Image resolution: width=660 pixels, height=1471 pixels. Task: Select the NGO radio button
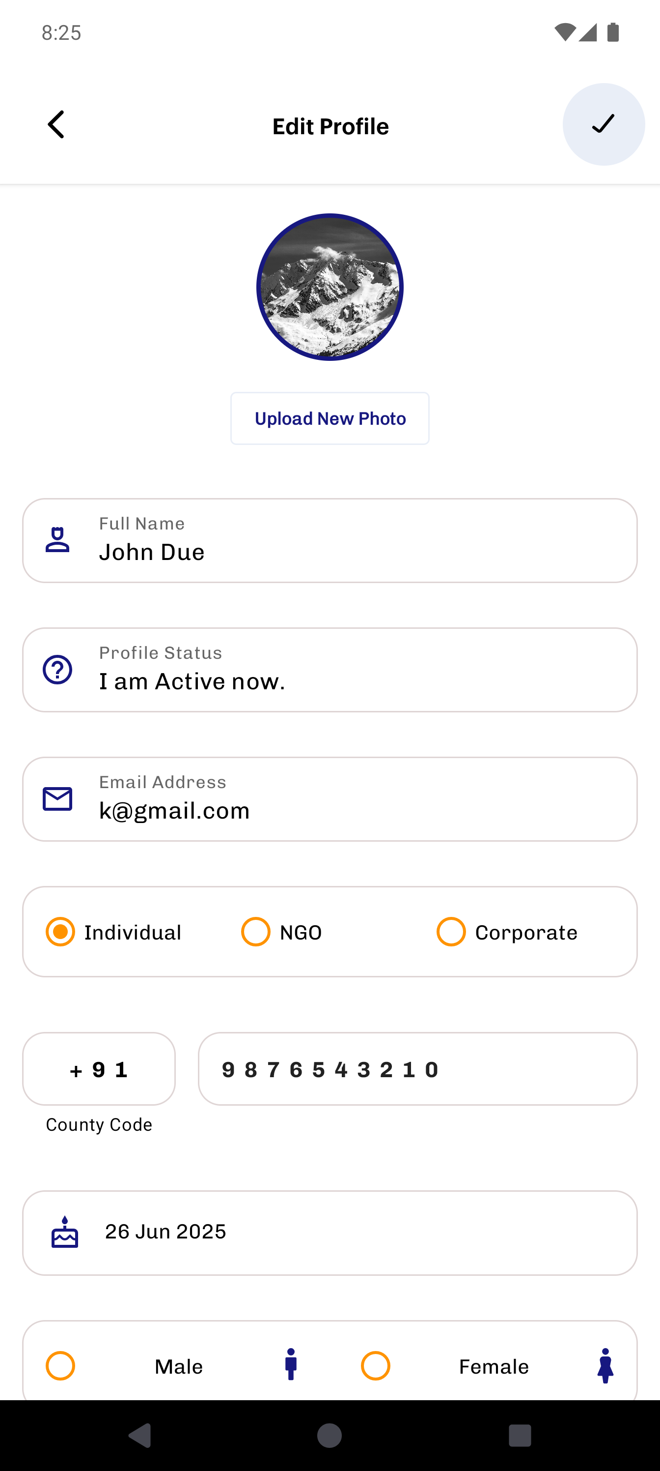coord(255,932)
